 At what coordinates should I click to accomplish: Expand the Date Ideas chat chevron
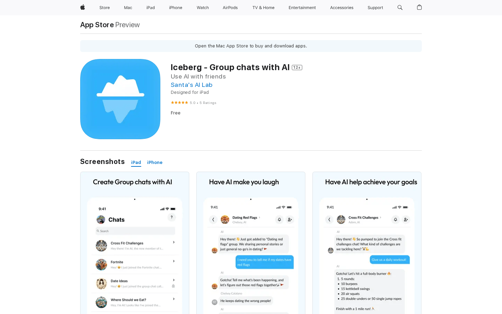174,280
